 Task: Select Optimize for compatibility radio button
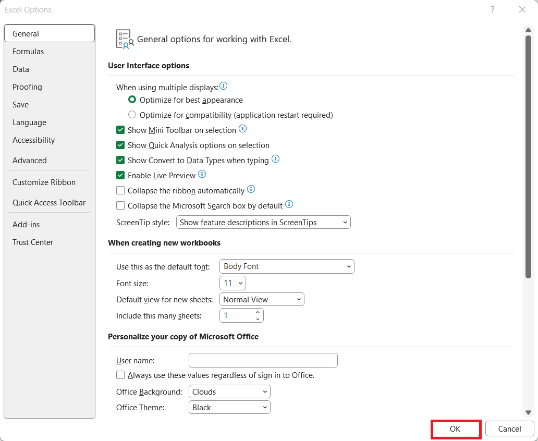click(132, 115)
